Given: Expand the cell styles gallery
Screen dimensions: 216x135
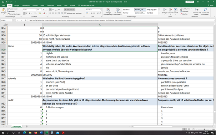Looking at the screenshot, I should point(159,14).
